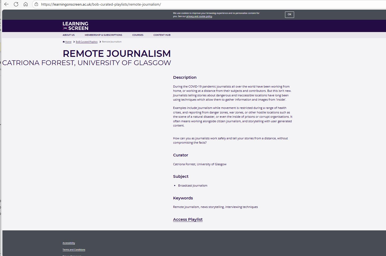The image size is (386, 256).
Task: Dismiss the cookie notice with OK
Action: [x=289, y=15]
